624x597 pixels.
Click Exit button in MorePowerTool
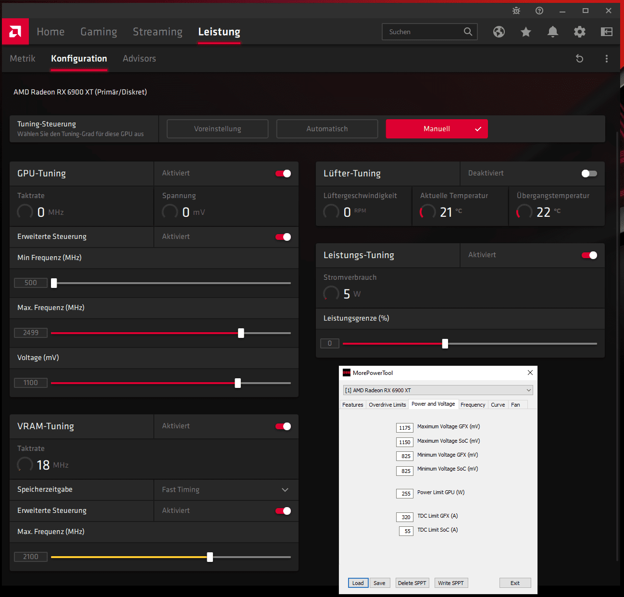515,583
